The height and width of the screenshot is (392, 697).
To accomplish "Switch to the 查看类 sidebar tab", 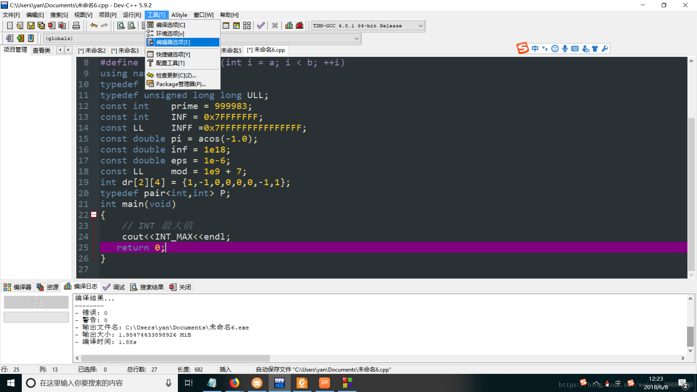I will click(41, 50).
